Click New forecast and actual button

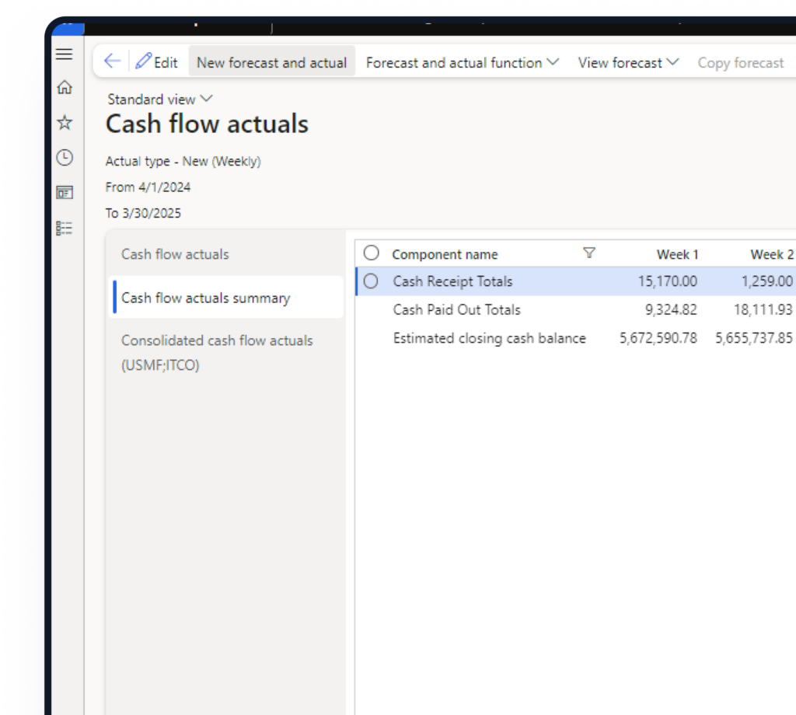(271, 62)
